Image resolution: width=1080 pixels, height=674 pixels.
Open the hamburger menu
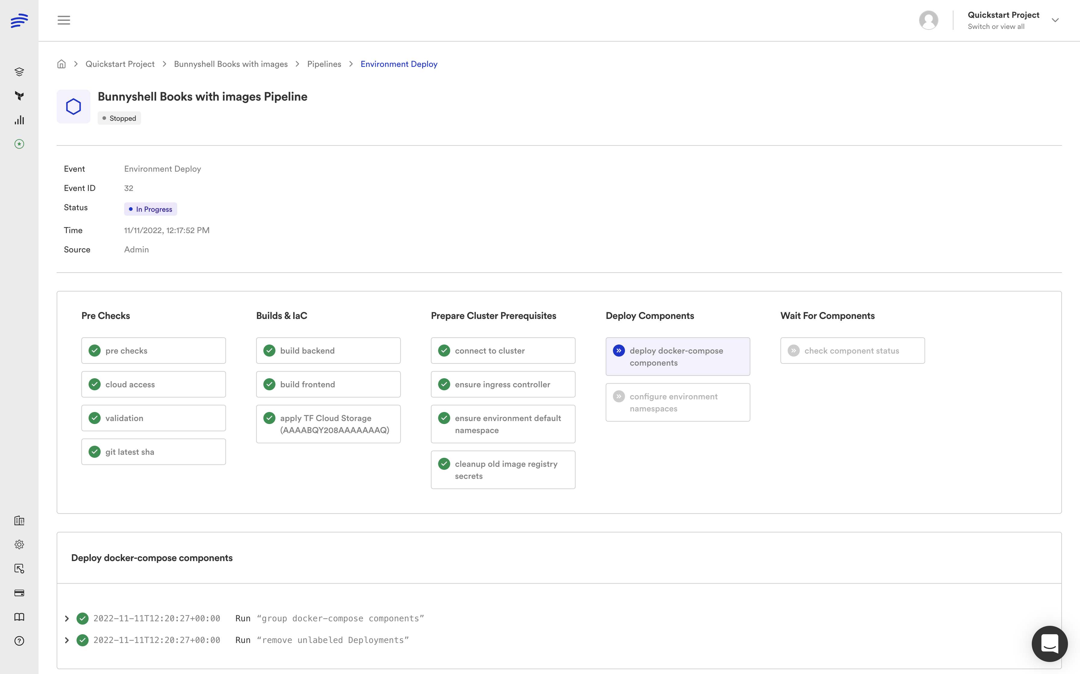64,20
